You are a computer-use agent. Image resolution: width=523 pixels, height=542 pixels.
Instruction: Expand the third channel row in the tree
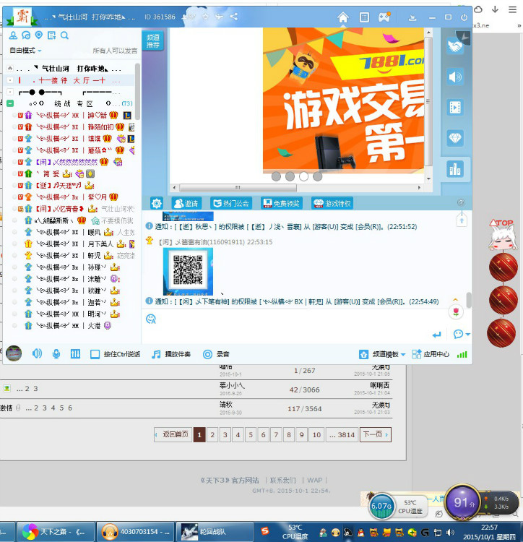pyautogui.click(x=10, y=92)
